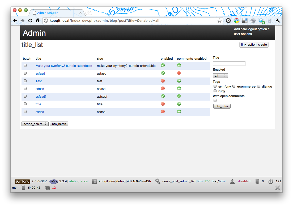Screen dimensions: 293x207
Task: Check the batch box for Test row
Action: point(25,81)
